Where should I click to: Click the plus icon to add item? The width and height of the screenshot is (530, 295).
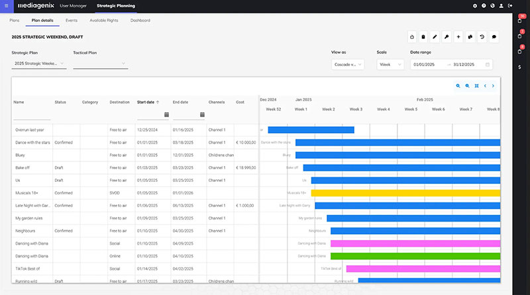tap(459, 36)
